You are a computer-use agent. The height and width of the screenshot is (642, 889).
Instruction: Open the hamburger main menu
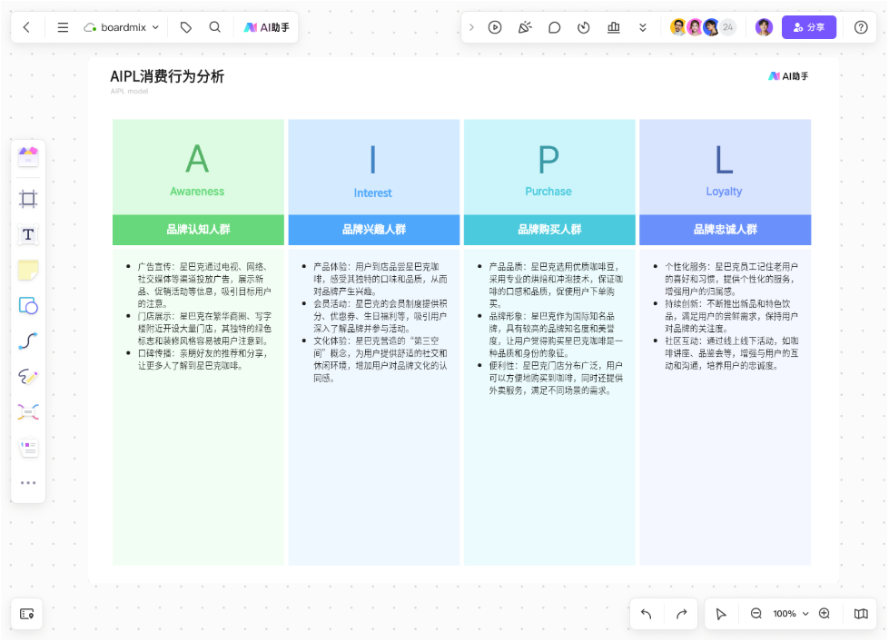pos(63,27)
